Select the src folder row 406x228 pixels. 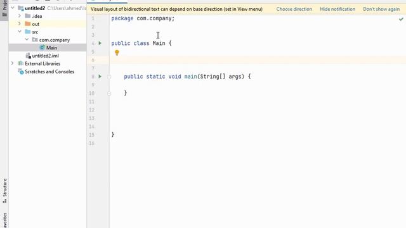[48, 32]
